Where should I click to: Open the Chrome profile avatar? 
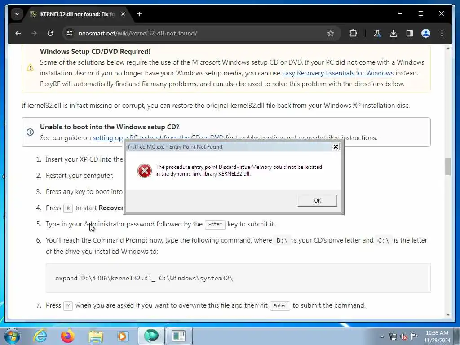coord(426,33)
